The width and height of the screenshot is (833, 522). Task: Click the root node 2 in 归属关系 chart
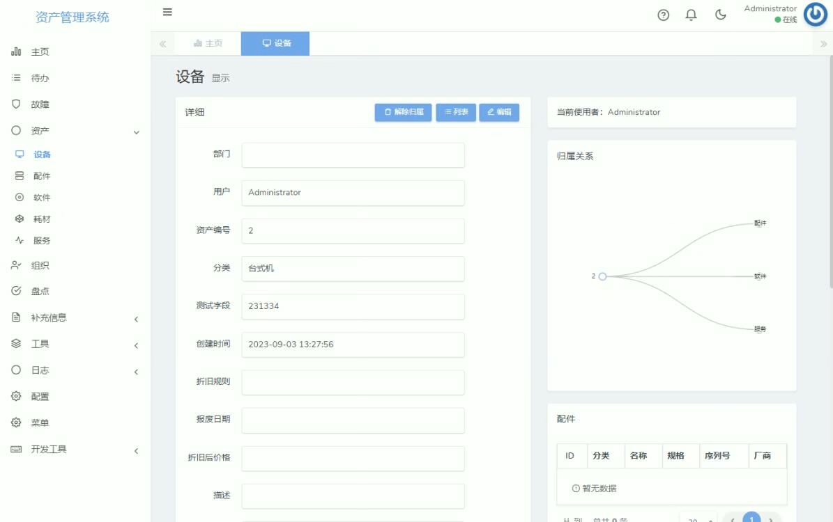[x=602, y=276]
